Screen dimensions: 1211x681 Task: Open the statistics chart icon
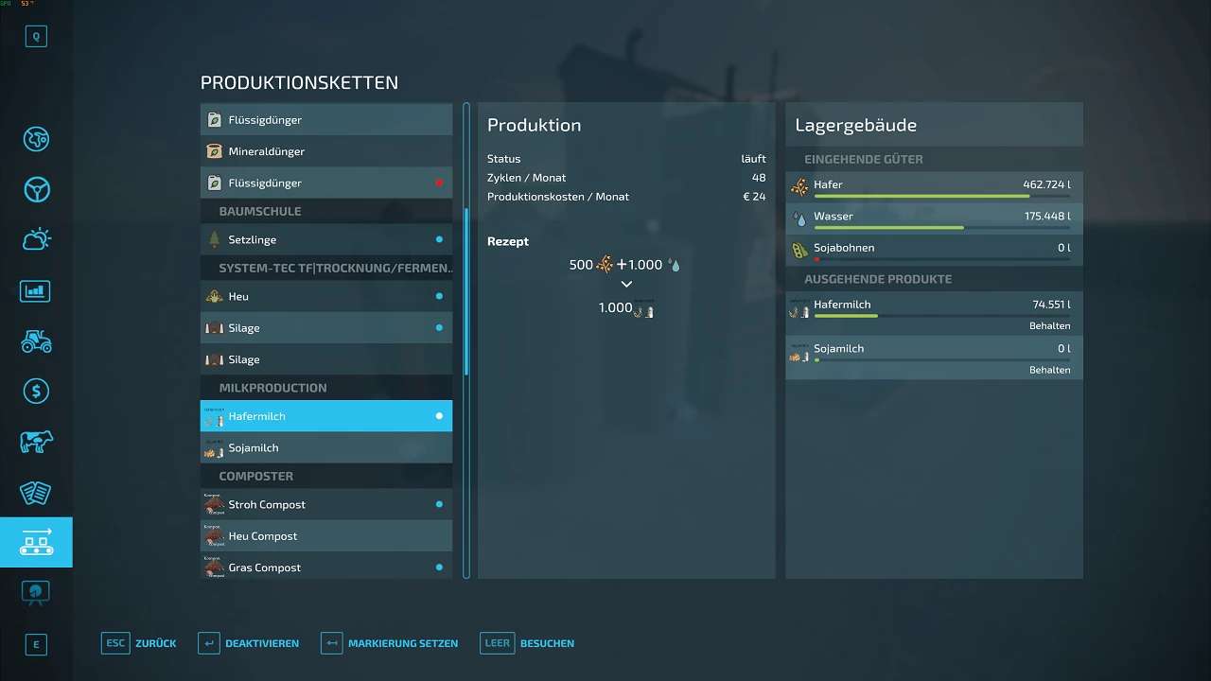36,290
